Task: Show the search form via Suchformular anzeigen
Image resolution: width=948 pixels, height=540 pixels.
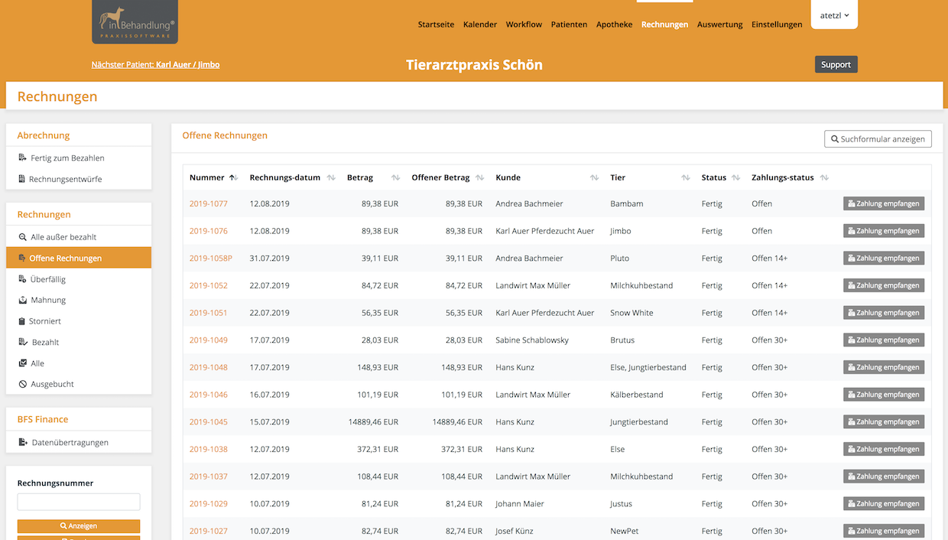Action: 878,139
